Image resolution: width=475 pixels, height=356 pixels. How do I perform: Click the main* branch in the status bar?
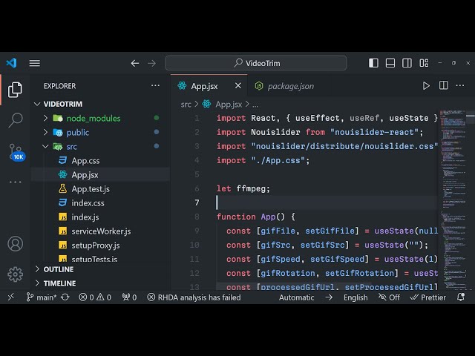click(x=42, y=297)
